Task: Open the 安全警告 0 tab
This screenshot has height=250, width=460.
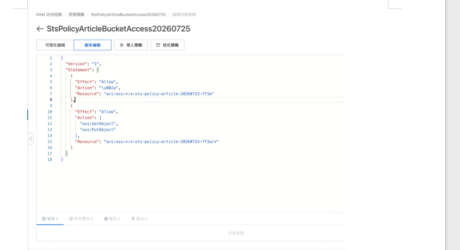Action: (81, 218)
